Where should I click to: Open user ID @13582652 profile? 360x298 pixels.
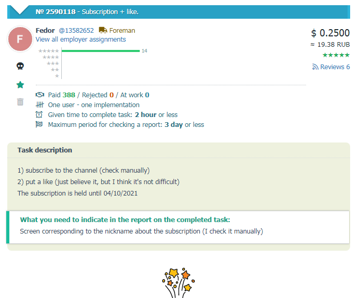click(x=76, y=30)
